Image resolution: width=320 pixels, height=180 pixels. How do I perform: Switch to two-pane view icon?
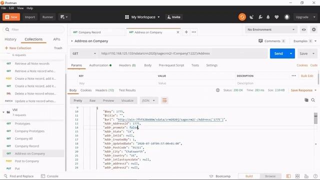tap(297, 176)
